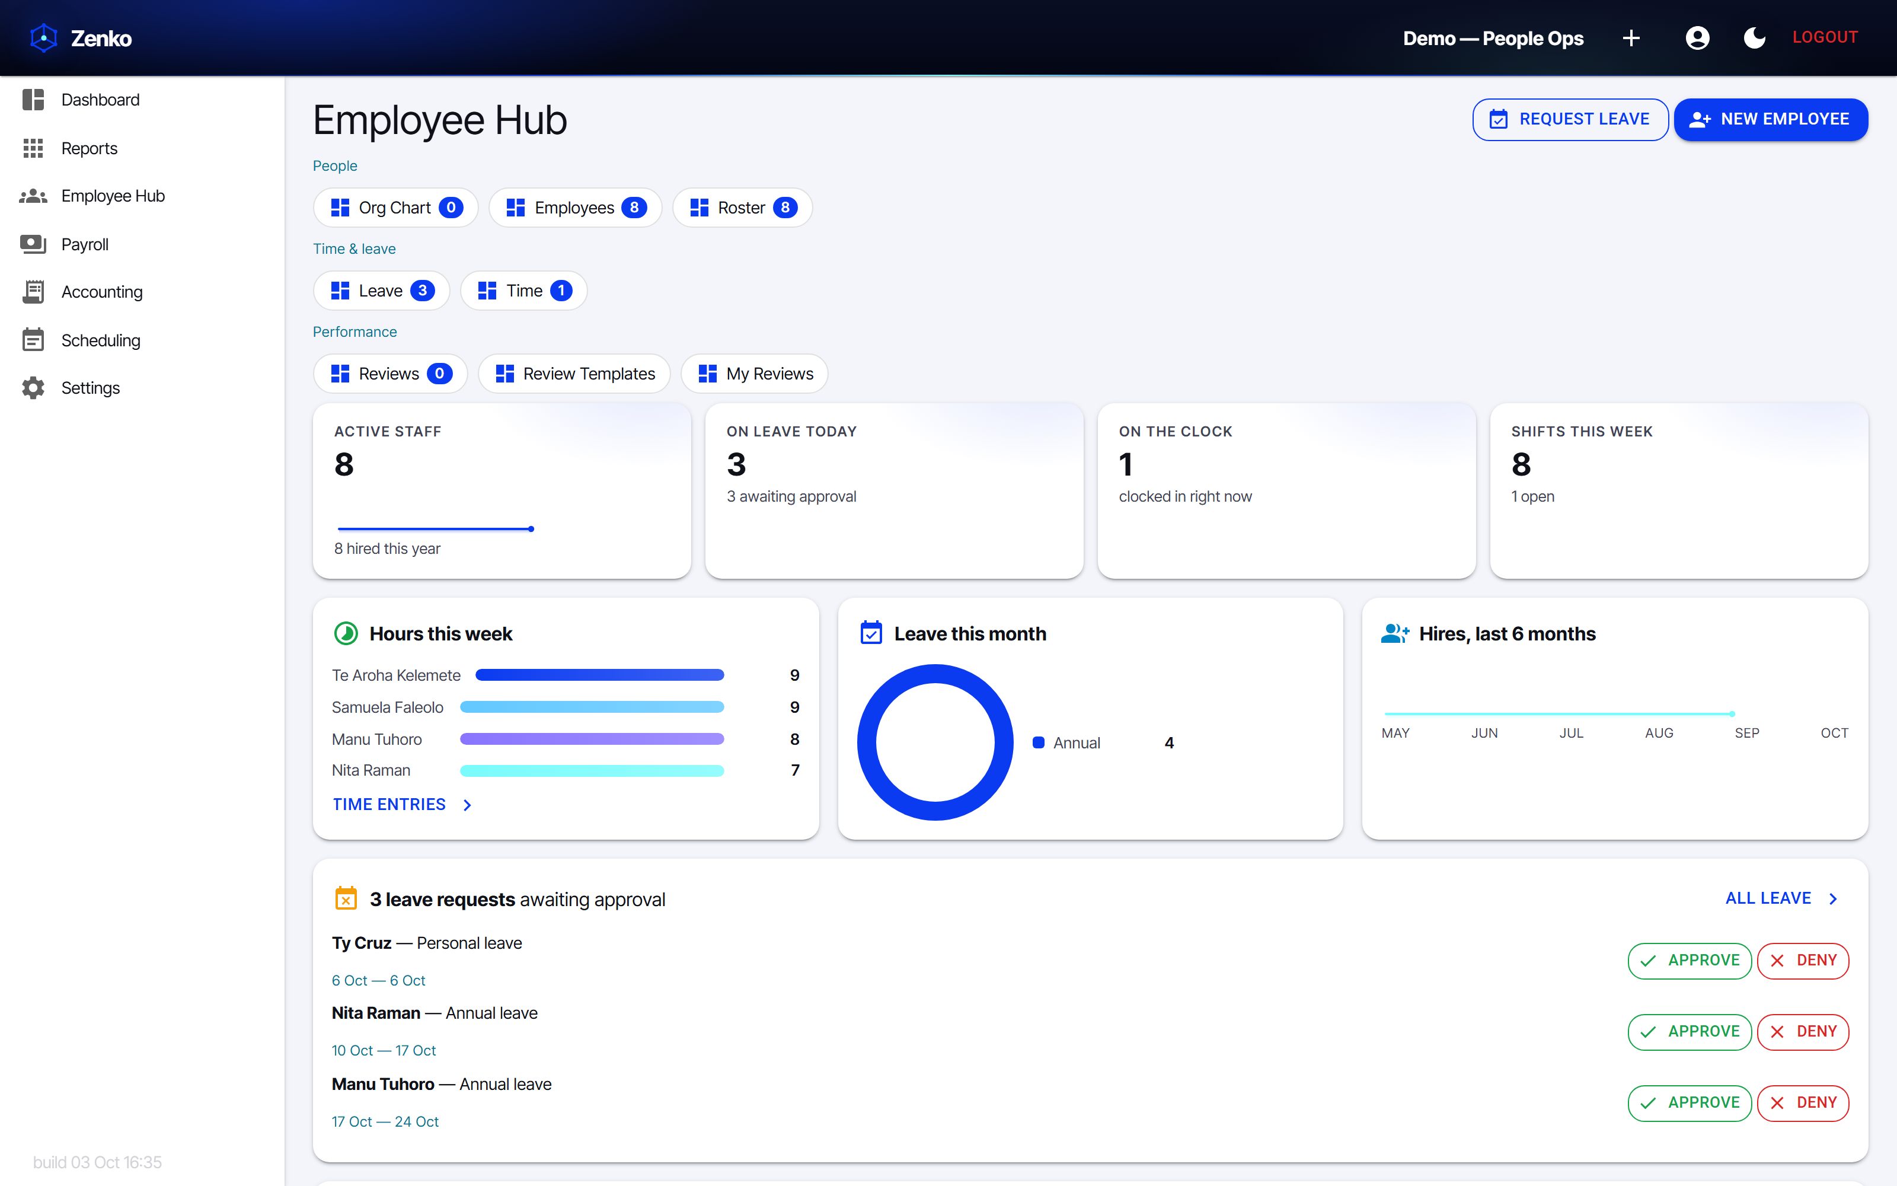Open the user account profile icon
1897x1186 pixels.
click(x=1697, y=37)
